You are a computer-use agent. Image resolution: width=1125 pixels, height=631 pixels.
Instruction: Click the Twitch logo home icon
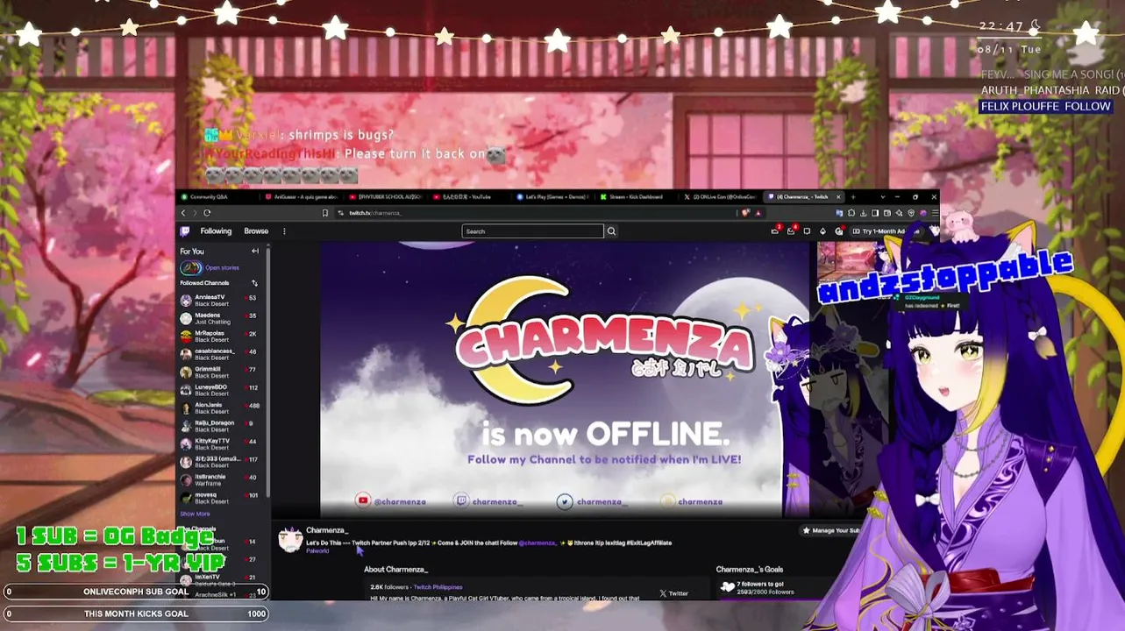[x=185, y=231]
